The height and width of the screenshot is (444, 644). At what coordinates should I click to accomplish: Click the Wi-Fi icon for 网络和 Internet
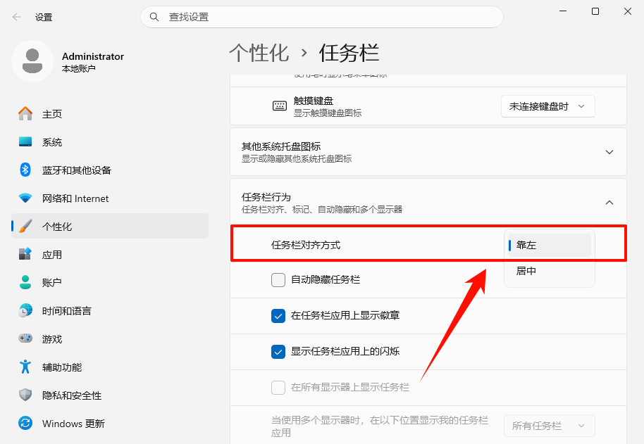25,198
